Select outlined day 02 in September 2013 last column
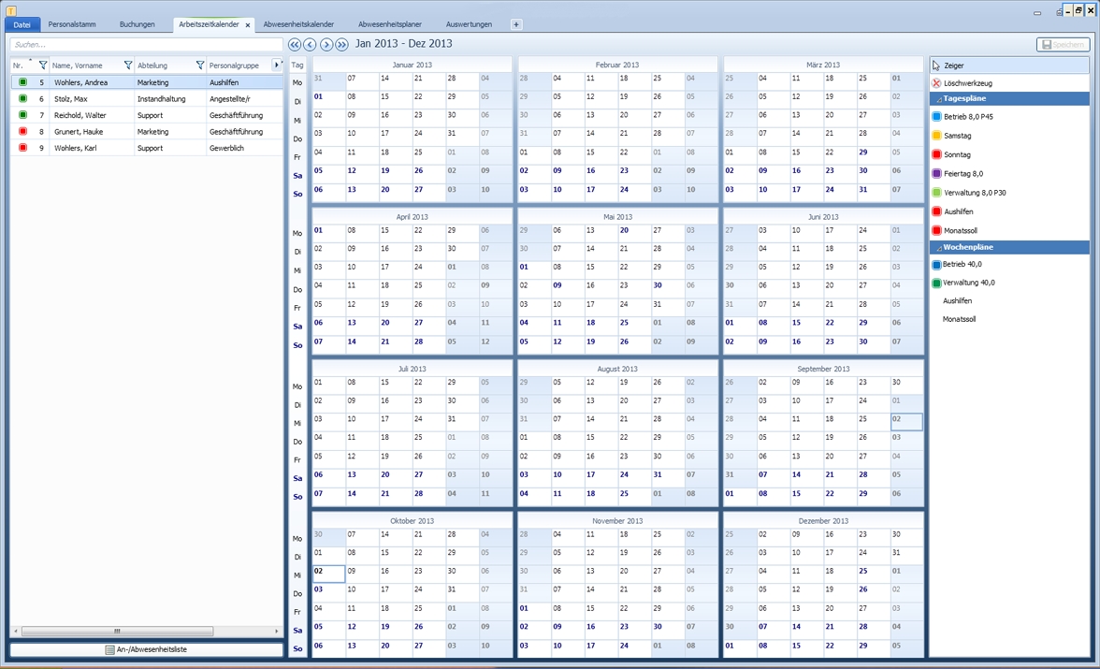Screen dimensions: 1100x669 [x=906, y=421]
